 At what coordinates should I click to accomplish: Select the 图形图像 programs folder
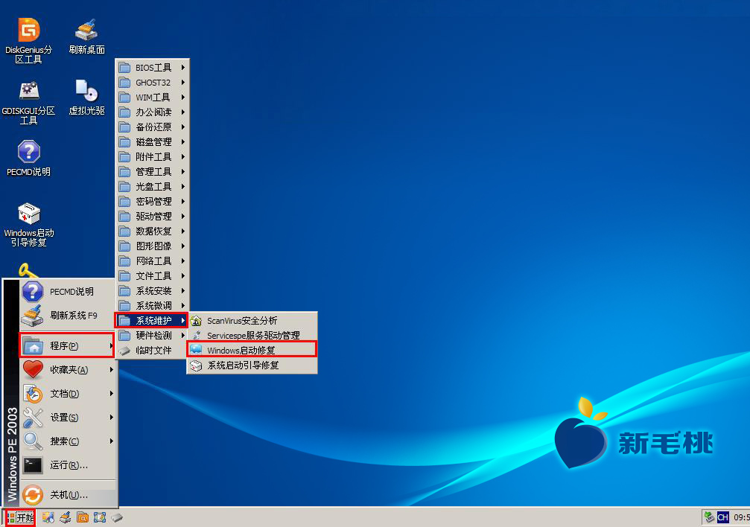pos(153,246)
